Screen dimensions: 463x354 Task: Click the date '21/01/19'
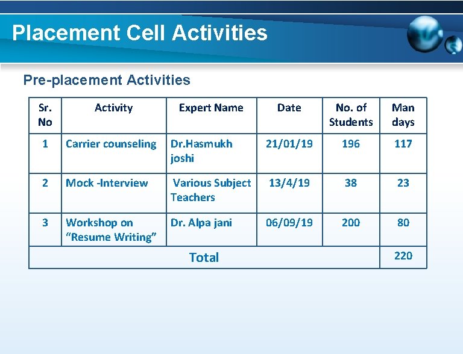[289, 144]
